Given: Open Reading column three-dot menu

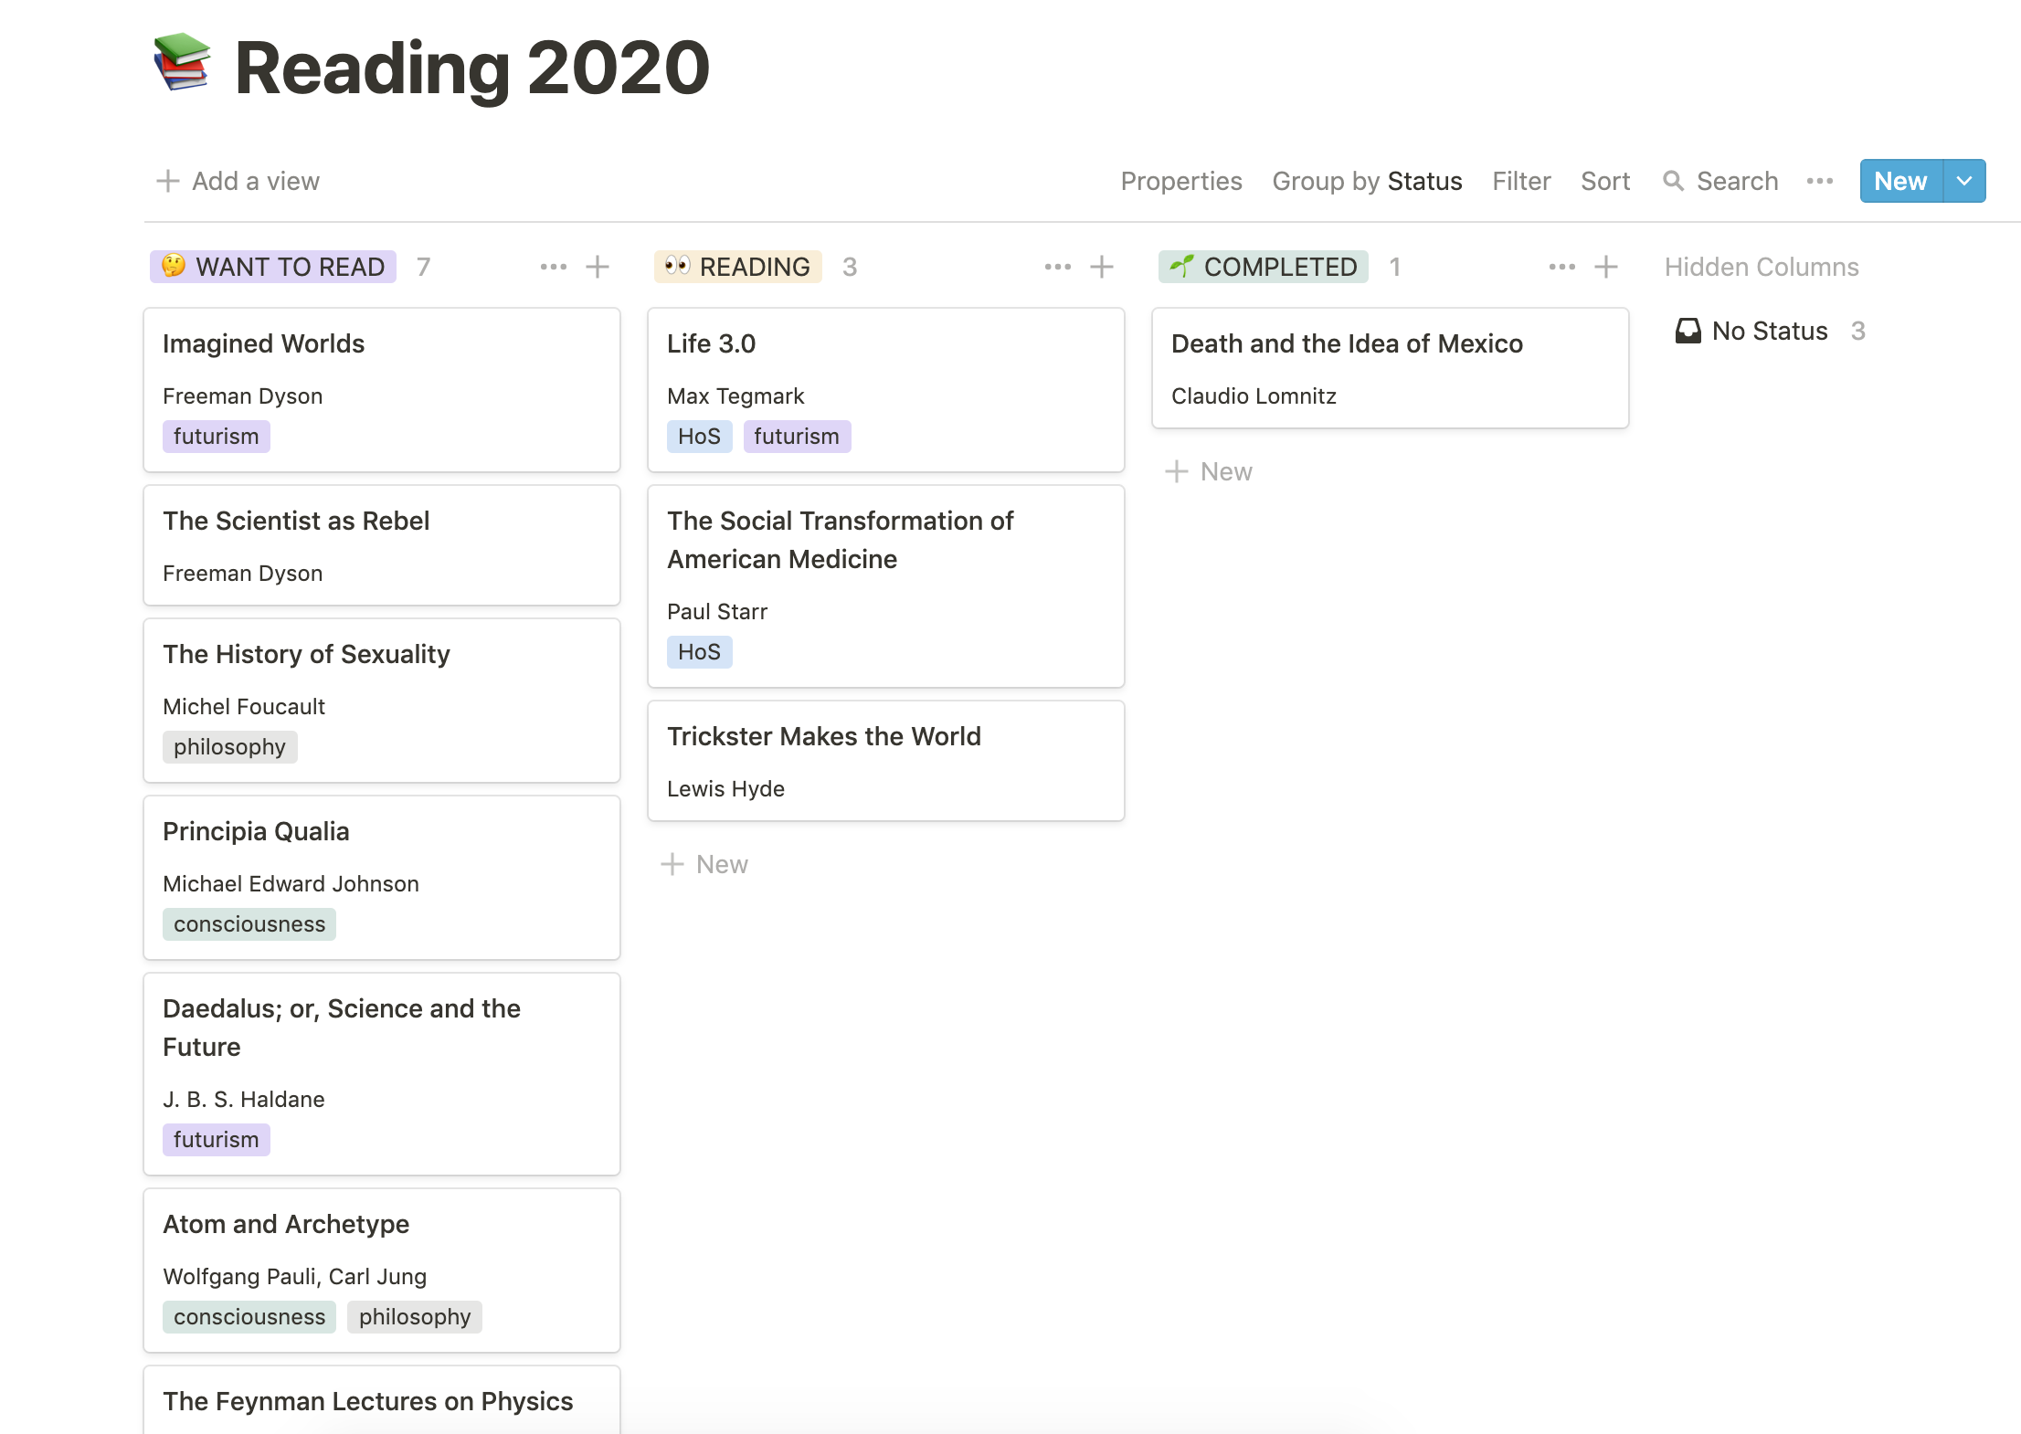Looking at the screenshot, I should [1057, 267].
